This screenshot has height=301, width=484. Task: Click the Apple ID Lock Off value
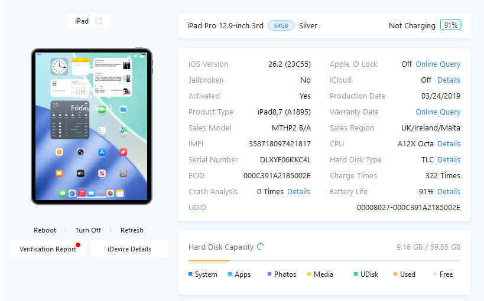(x=407, y=64)
